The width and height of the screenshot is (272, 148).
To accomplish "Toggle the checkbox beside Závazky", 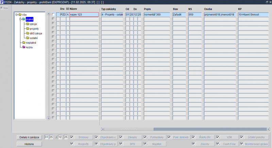I will (121, 137).
